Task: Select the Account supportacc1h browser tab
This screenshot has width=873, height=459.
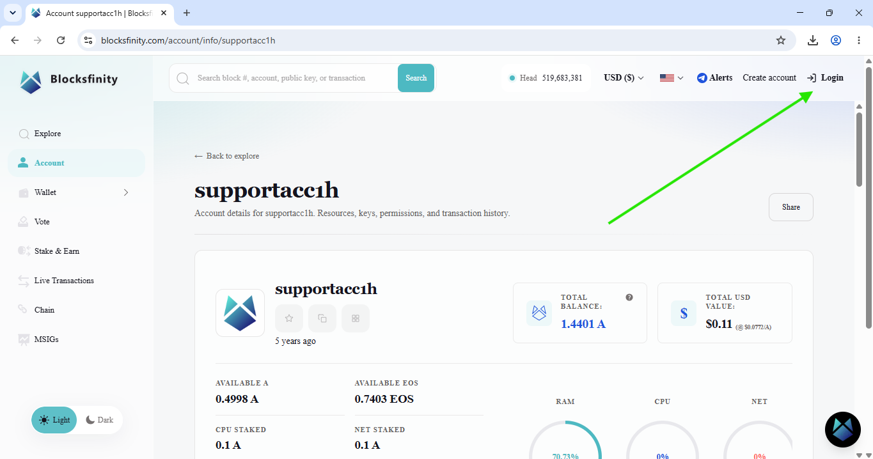Action: tap(99, 13)
